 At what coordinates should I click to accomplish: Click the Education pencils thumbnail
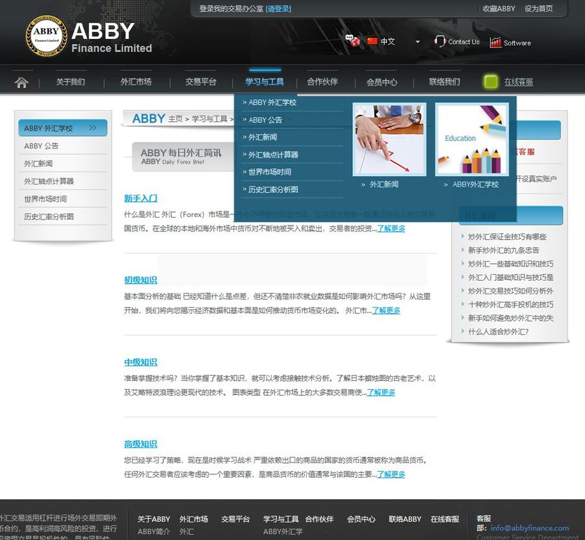[472, 140]
